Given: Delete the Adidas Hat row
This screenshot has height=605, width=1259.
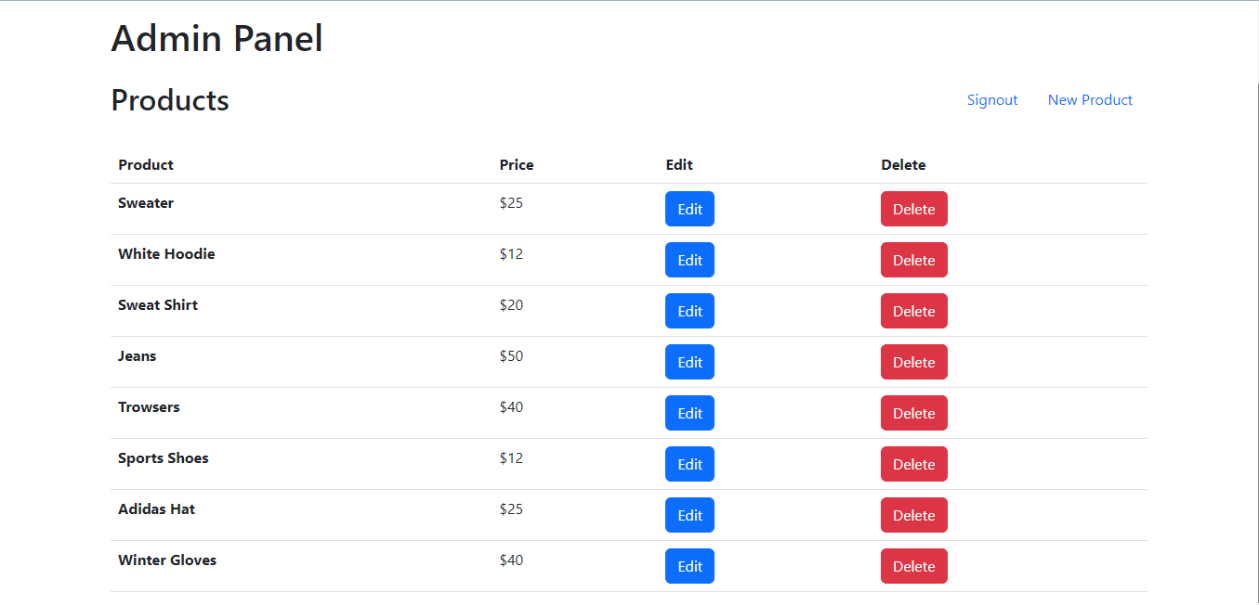Looking at the screenshot, I should 913,515.
